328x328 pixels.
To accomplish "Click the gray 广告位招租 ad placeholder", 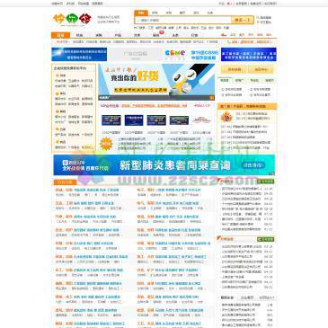I will (136, 55).
